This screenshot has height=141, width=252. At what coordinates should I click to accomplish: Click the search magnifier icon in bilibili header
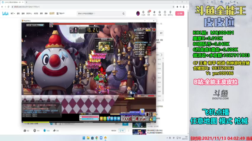tap(123, 13)
